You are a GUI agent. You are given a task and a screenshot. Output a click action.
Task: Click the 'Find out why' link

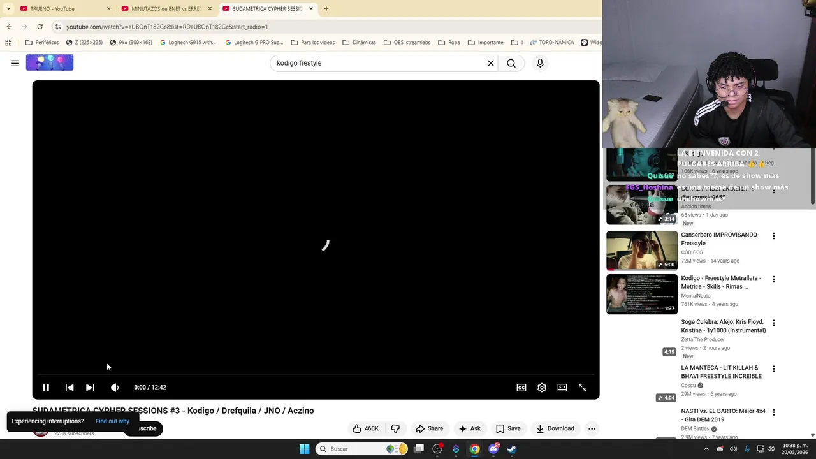pos(112,421)
